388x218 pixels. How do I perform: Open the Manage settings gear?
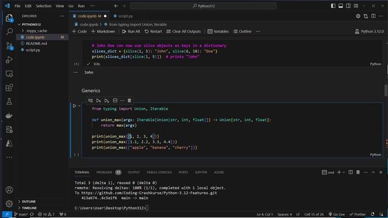coord(9,203)
